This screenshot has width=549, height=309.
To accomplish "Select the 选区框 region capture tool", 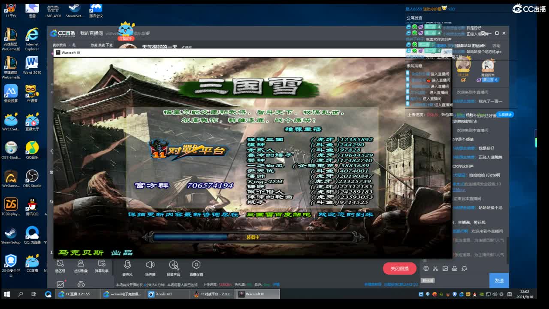I will pyautogui.click(x=60, y=266).
